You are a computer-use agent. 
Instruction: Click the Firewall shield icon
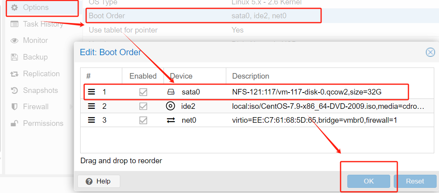[x=14, y=107]
